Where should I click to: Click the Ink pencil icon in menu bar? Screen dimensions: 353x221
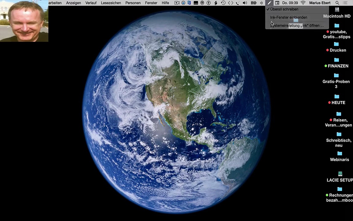click(269, 3)
